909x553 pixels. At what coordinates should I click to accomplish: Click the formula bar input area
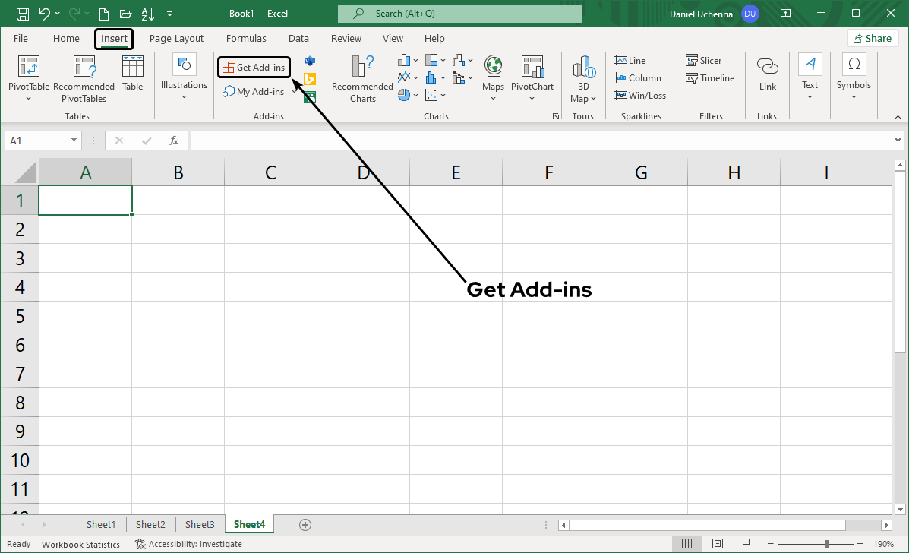click(456, 140)
